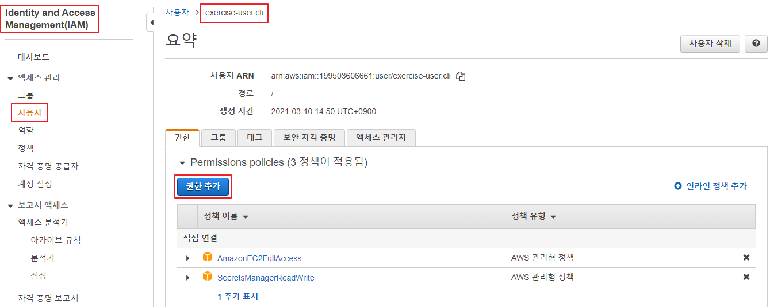Click the 직접 연결 group row
The height and width of the screenshot is (307, 770).
pyautogui.click(x=466, y=238)
